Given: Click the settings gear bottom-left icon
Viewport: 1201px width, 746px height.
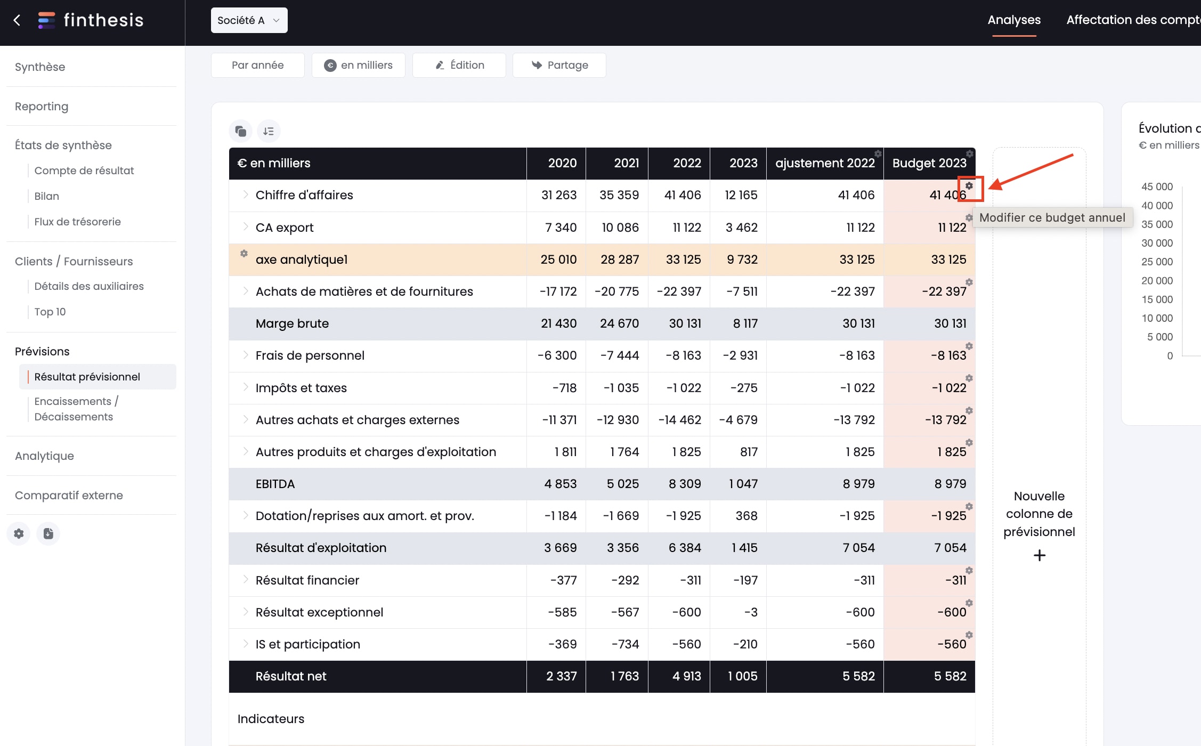Looking at the screenshot, I should click(19, 534).
